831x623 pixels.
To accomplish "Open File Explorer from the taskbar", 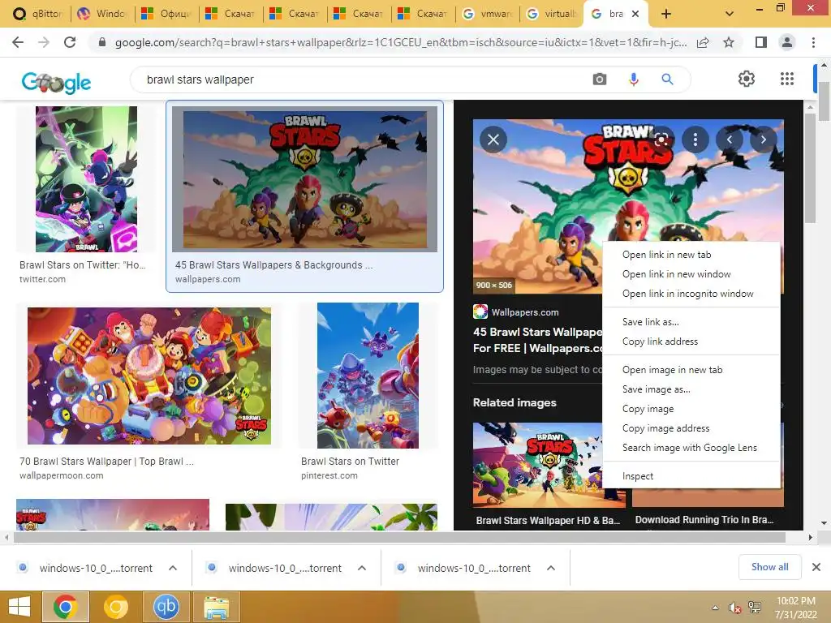I will 217,607.
